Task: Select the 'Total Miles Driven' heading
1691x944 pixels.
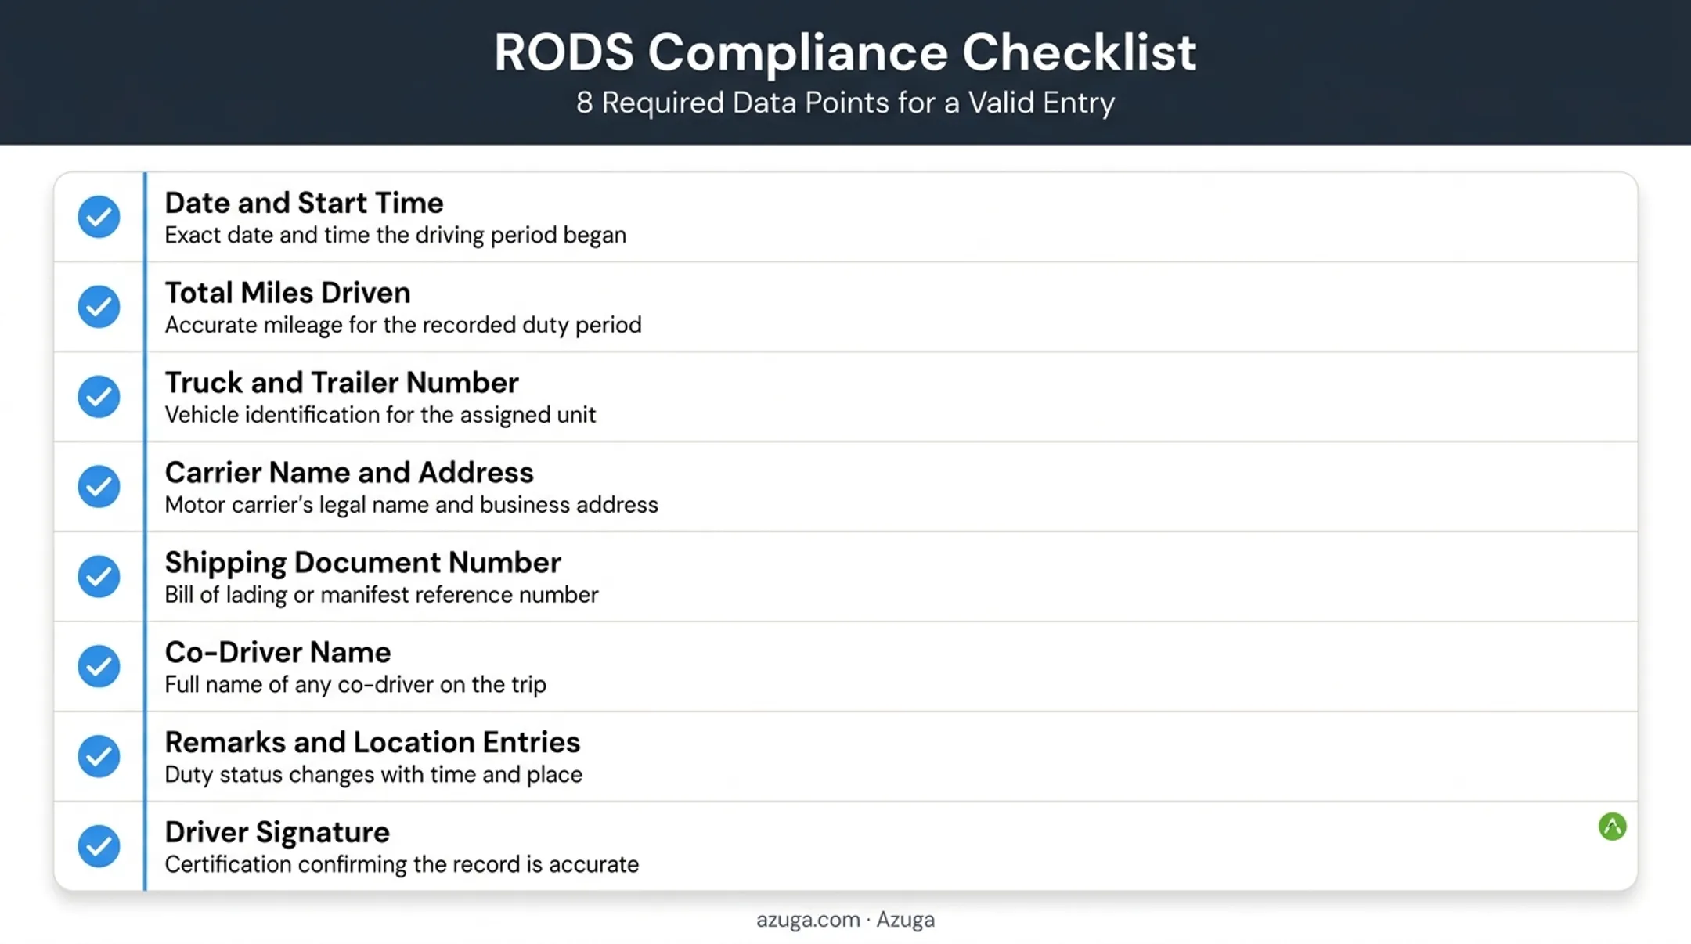Action: [287, 293]
